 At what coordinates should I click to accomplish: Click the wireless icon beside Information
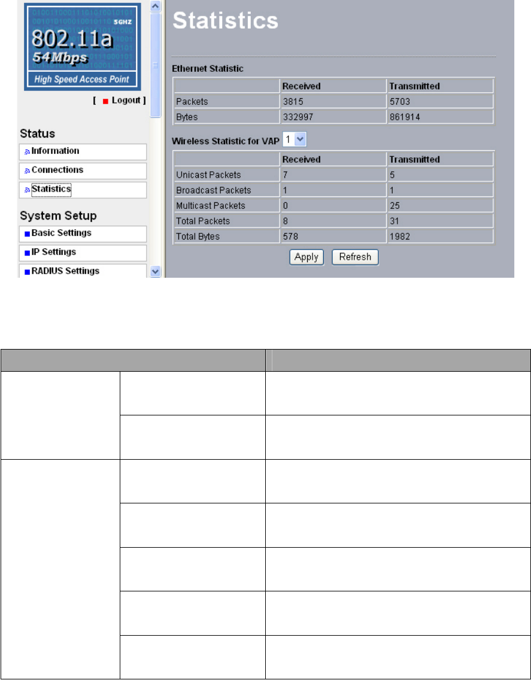click(x=28, y=152)
